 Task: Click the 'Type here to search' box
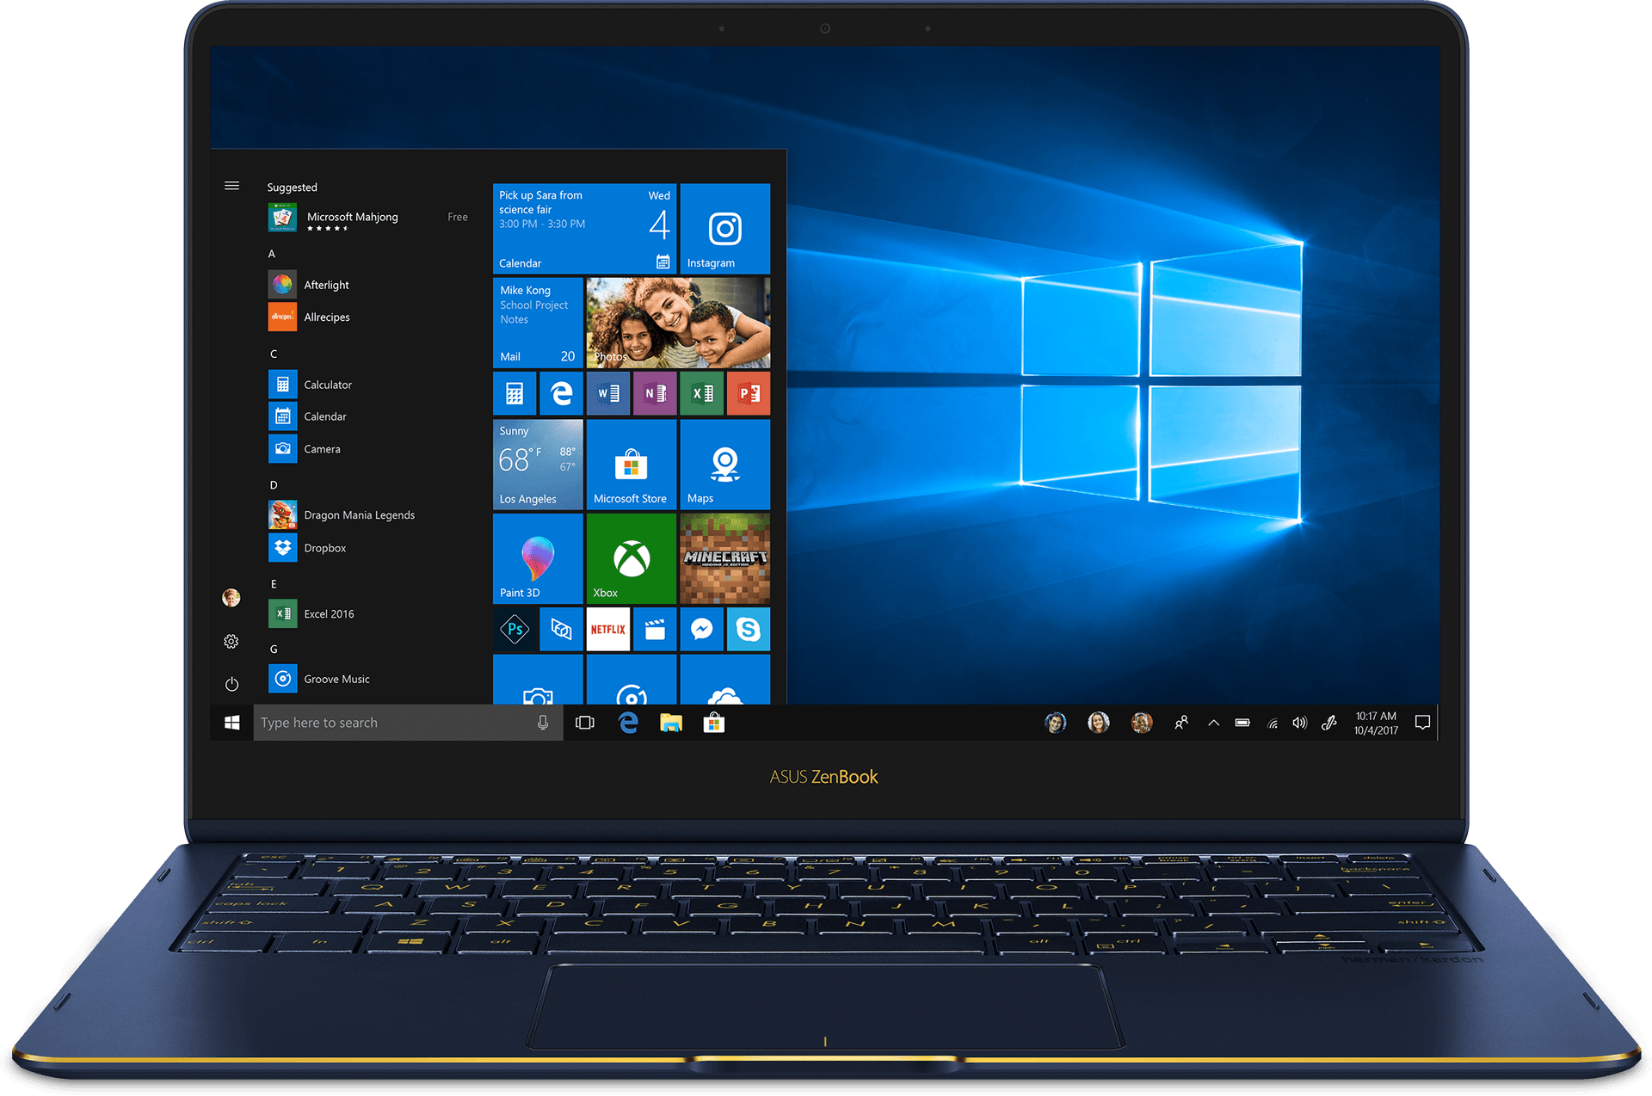tap(408, 723)
